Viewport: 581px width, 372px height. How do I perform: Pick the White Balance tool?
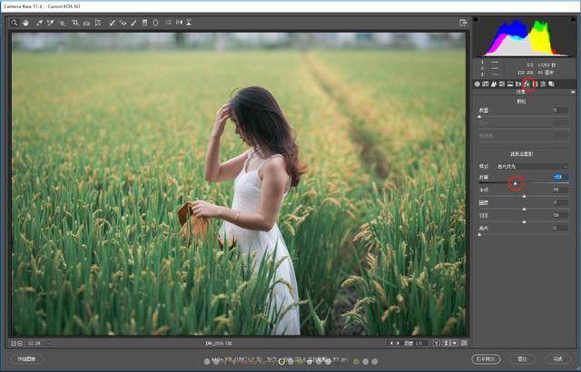(x=40, y=22)
